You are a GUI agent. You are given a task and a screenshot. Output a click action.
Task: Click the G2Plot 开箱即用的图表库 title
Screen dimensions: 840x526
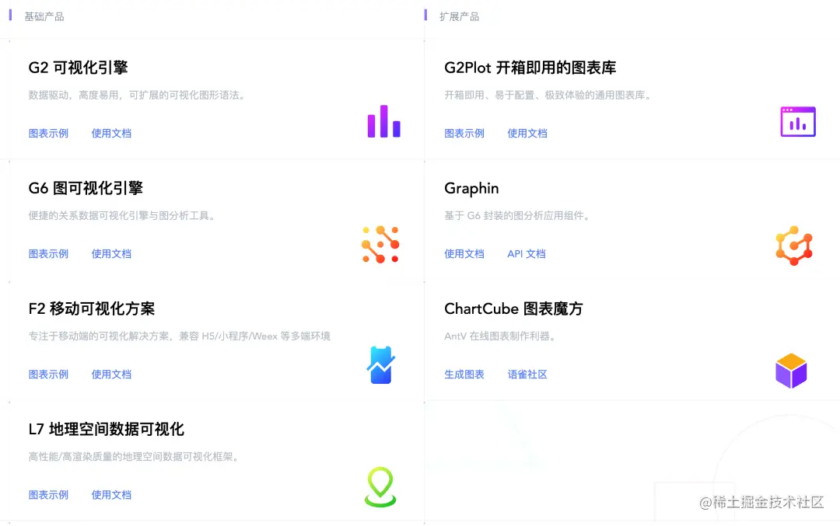pos(530,68)
